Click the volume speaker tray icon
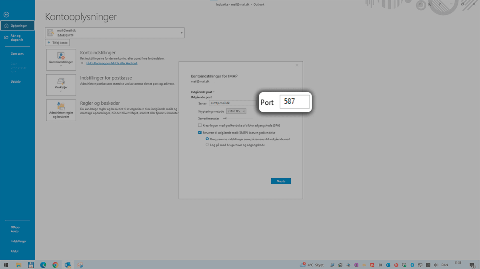480x269 pixels. (x=436, y=265)
